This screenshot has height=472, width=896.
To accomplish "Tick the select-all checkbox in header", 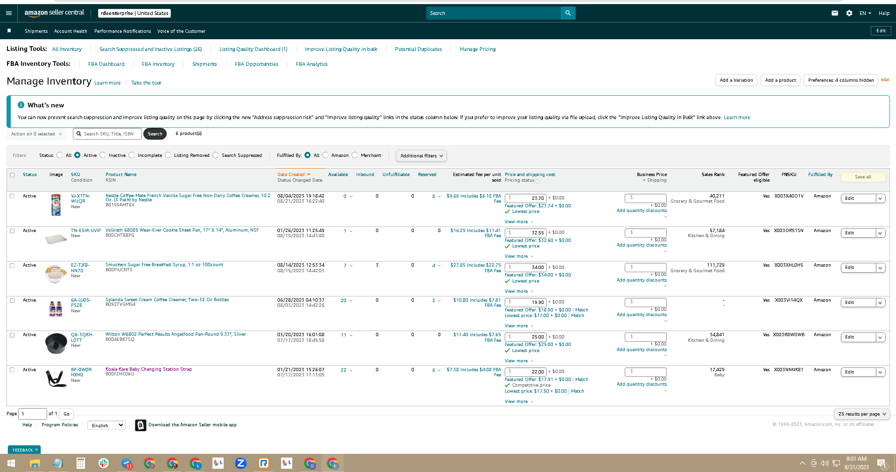I will click(12, 175).
